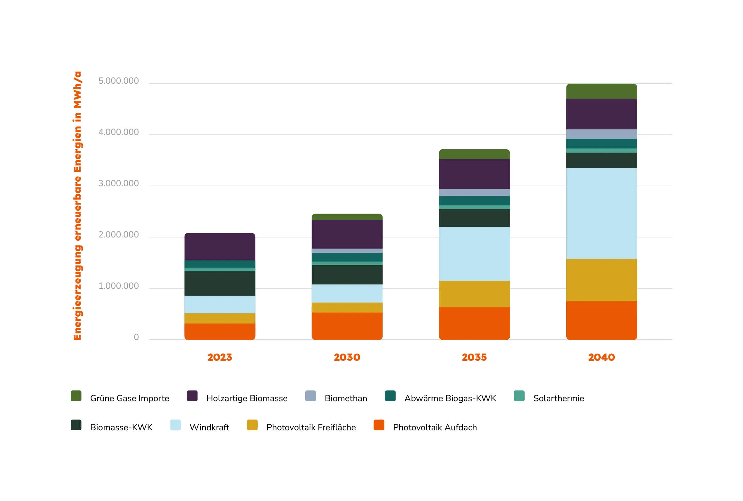743x501 pixels.
Task: Select the 2023 x-axis year label
Action: [220, 357]
